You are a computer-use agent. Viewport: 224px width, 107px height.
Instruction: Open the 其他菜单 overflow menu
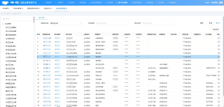click(172, 3)
